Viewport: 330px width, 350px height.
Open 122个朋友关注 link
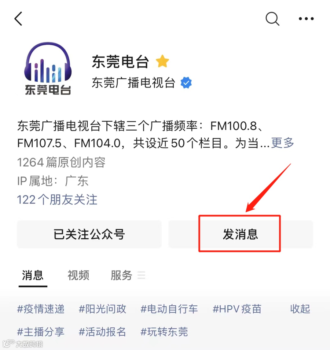click(x=57, y=199)
